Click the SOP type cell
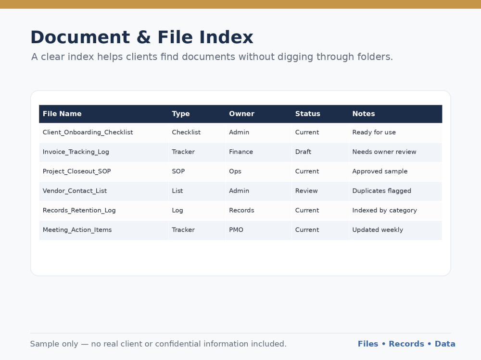Screen dimensions: 481x360 (178, 171)
